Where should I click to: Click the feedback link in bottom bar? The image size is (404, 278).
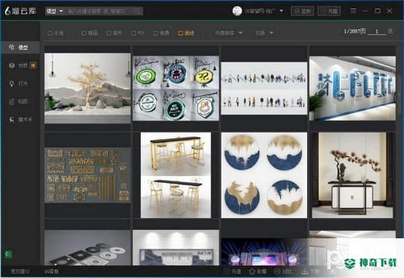[20, 271]
